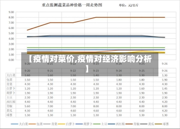Click the 黄瓜 4.30 cell under 9-20
180x129 pixels.
point(27,111)
